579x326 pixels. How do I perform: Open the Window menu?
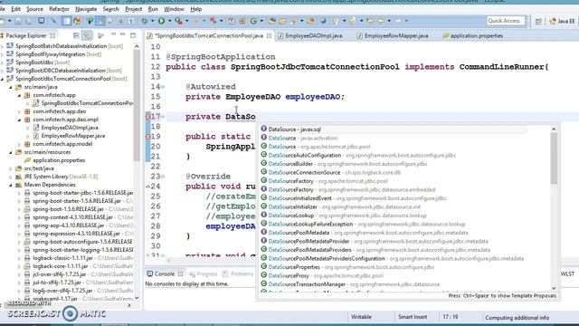coord(174,9)
